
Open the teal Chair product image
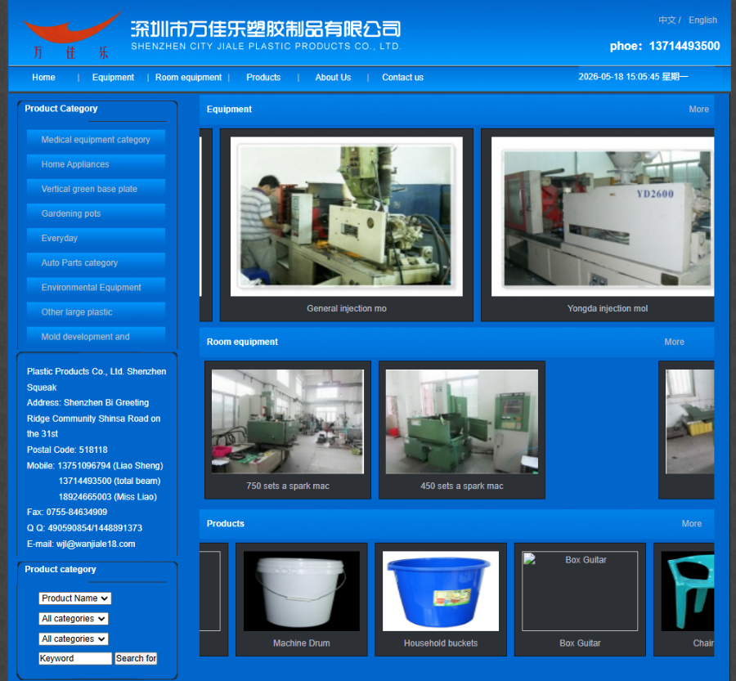[688, 591]
